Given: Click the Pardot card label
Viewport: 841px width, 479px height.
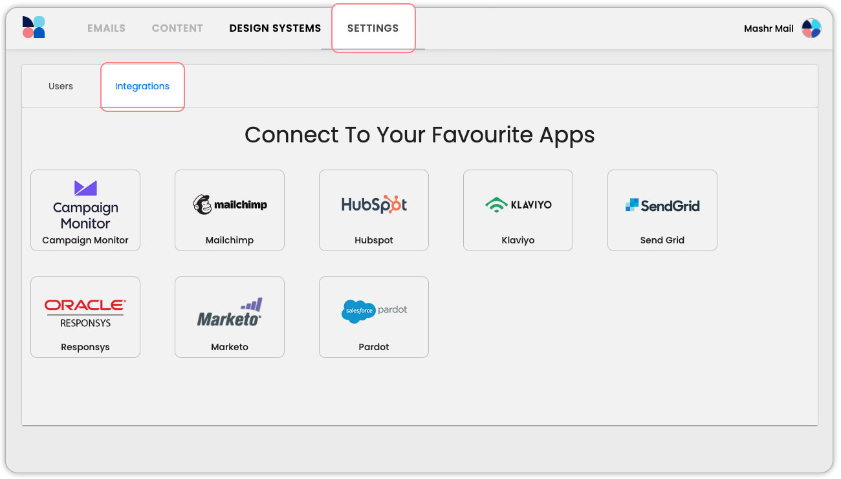Looking at the screenshot, I should click(374, 347).
